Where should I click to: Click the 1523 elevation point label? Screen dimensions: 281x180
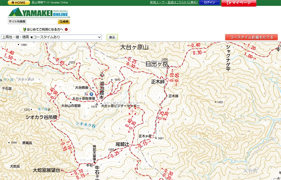point(72,63)
